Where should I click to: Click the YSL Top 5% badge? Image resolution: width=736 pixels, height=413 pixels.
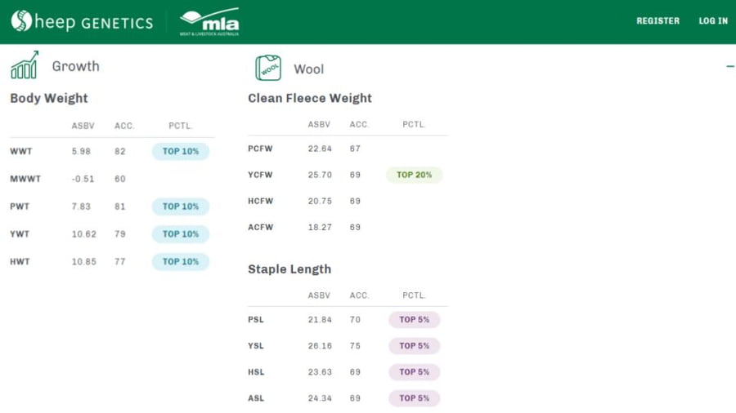[415, 346]
